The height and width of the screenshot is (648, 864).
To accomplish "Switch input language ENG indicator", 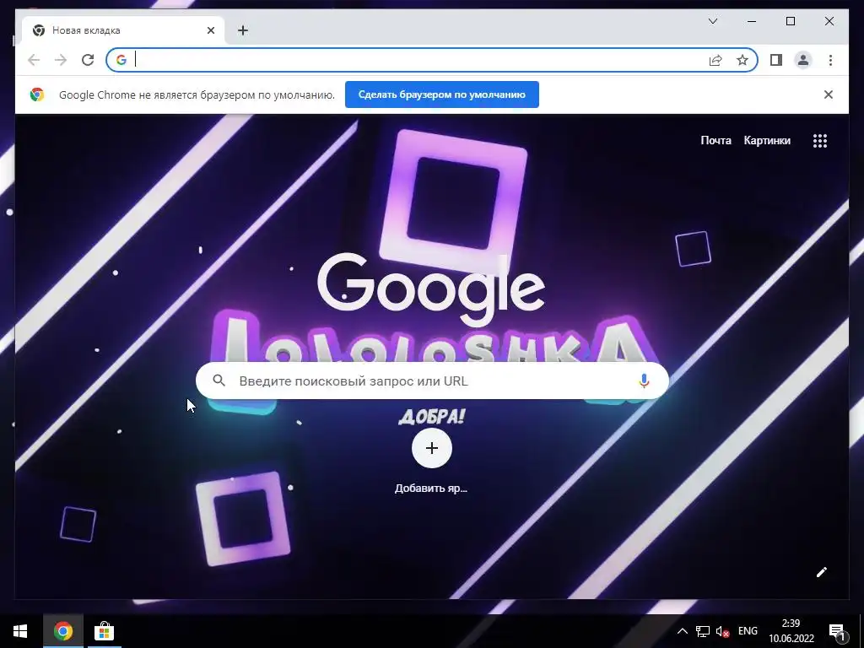I will click(x=748, y=631).
